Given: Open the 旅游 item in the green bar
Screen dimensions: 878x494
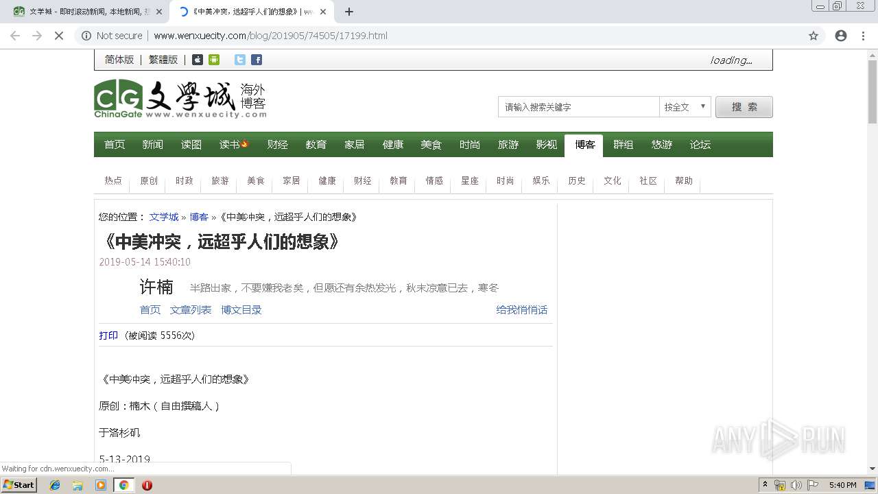Looking at the screenshot, I should tap(508, 145).
